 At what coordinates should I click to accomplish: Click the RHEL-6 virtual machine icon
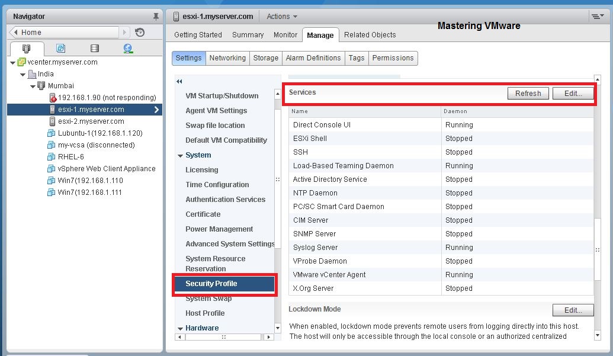(x=51, y=157)
